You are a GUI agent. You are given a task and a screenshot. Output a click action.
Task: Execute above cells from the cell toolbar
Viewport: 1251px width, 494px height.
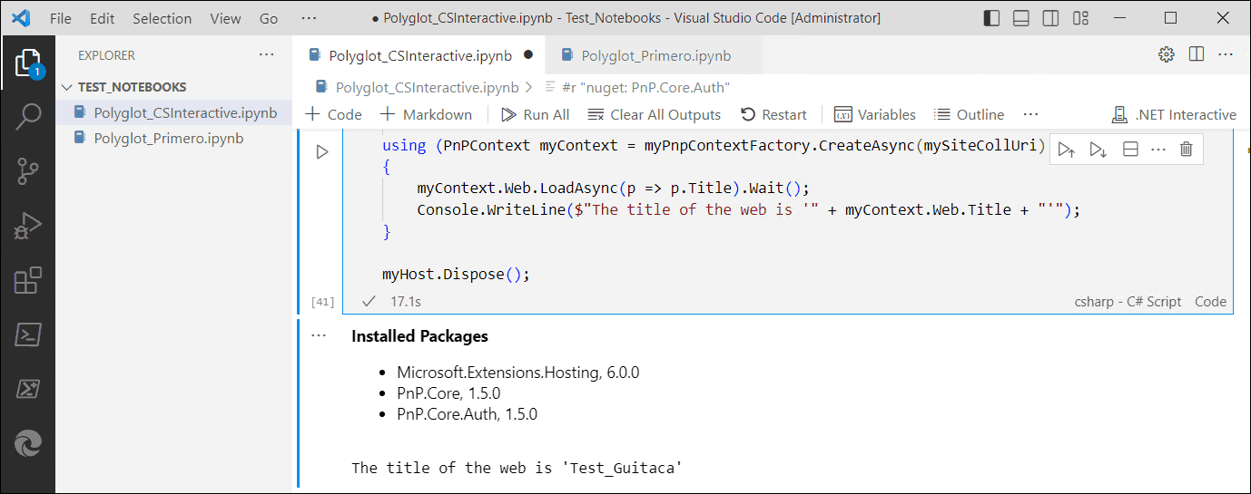tap(1067, 150)
